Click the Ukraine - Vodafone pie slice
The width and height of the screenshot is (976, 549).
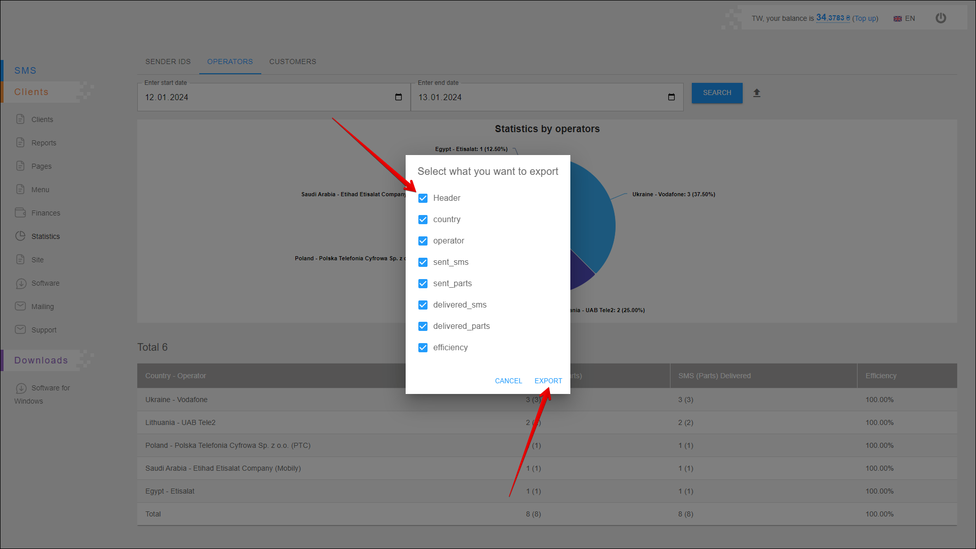coord(592,213)
